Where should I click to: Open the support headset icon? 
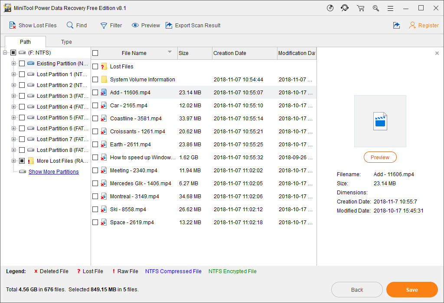345,8
